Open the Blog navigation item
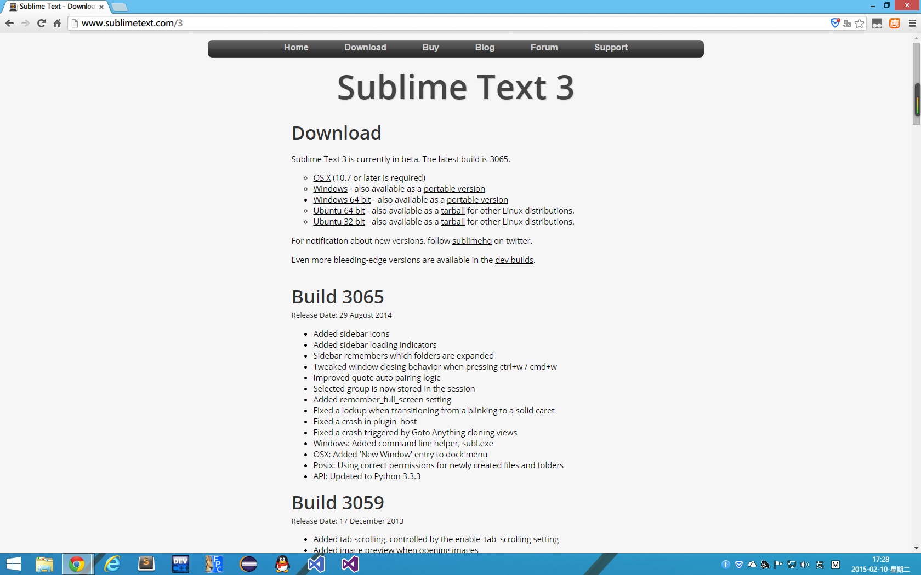 pyautogui.click(x=485, y=48)
